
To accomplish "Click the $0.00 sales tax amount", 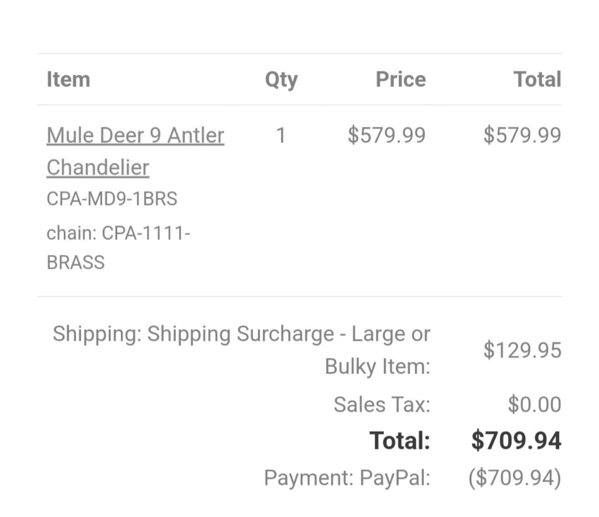I will [534, 404].
